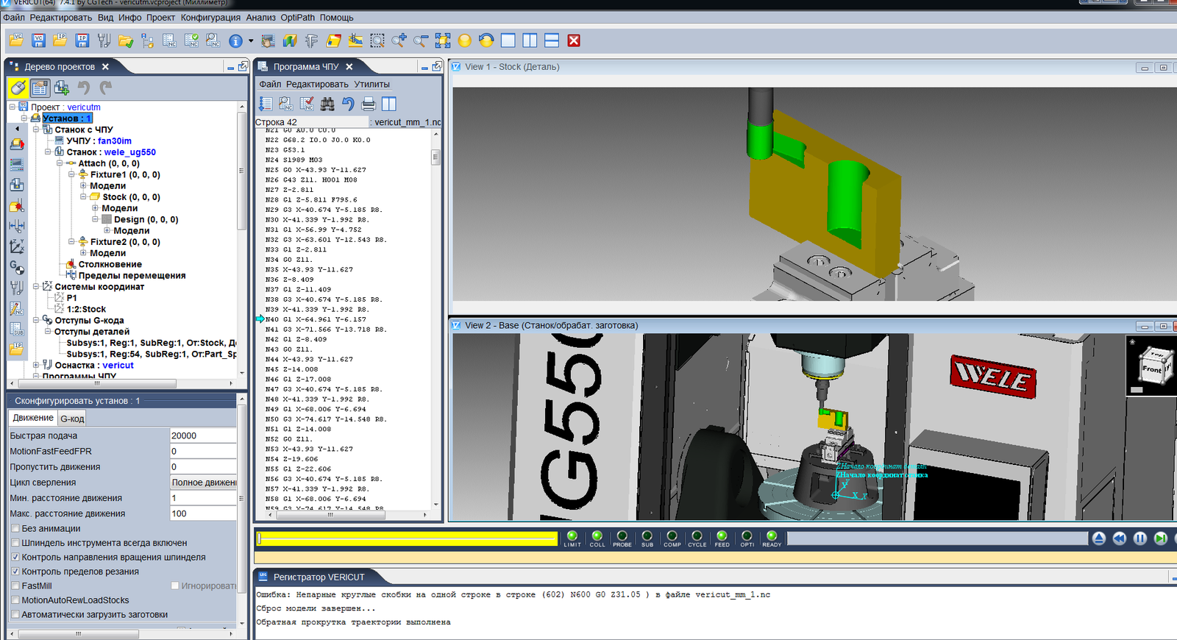
Task: Click collision sidebar icon with red star
Action: [17, 205]
